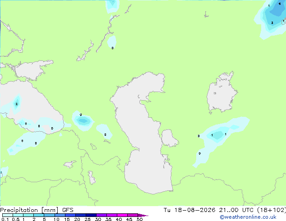The image size is (286, 221).
Task: Select the 35–40 mm legend swatch
Action: [112, 215]
